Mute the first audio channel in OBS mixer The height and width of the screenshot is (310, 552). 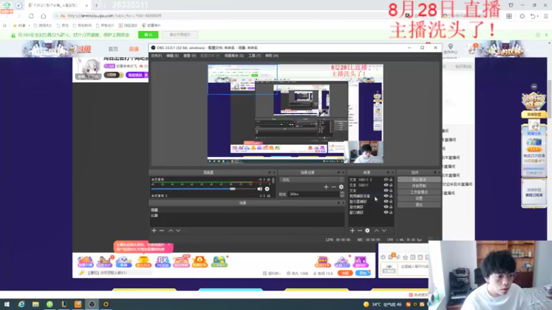pos(260,189)
